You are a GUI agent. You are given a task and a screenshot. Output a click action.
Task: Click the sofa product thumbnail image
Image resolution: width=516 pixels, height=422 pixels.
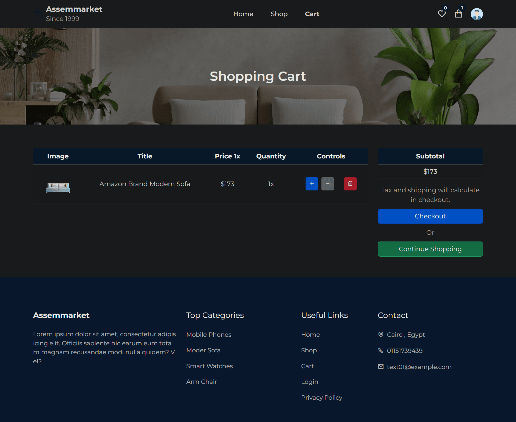pos(58,187)
